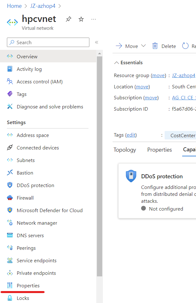The image size is (196, 303).
Task: Click the sidebar vertical scrollbar
Action: [x=99, y=166]
